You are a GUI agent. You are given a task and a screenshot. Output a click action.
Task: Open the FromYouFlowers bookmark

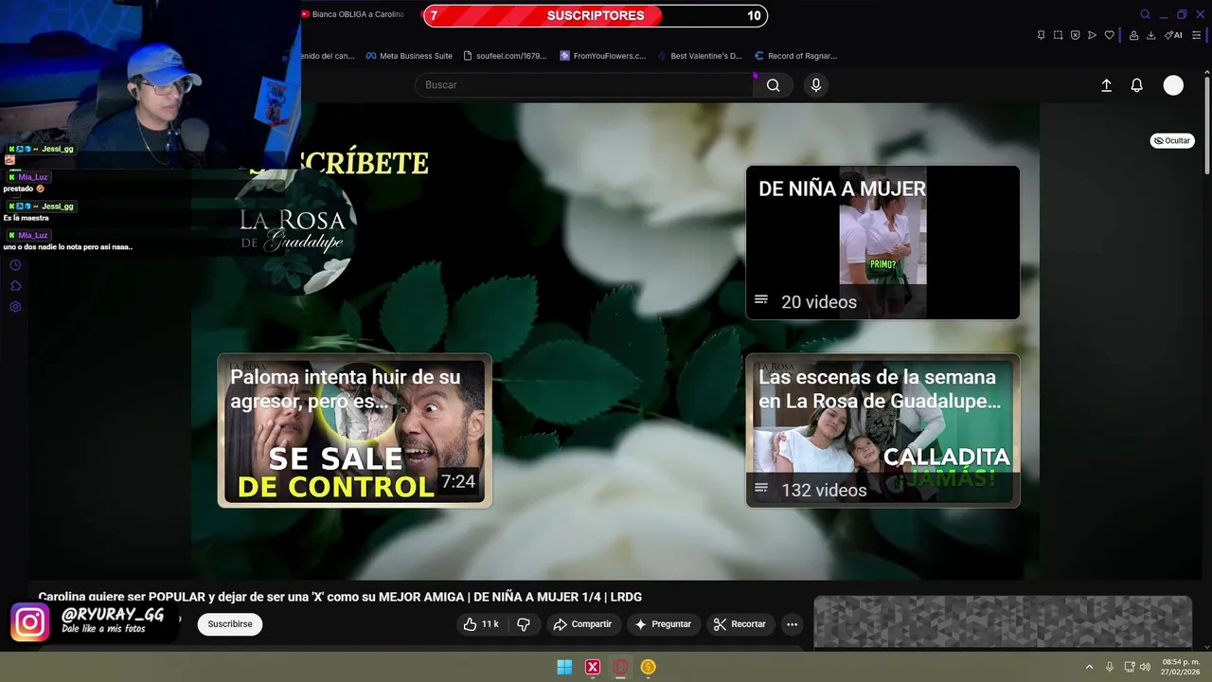coord(603,56)
